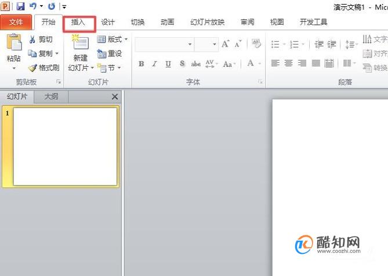The height and width of the screenshot is (276, 388).
Task: Activate 格式刷 (Format Painter)
Action: point(43,67)
